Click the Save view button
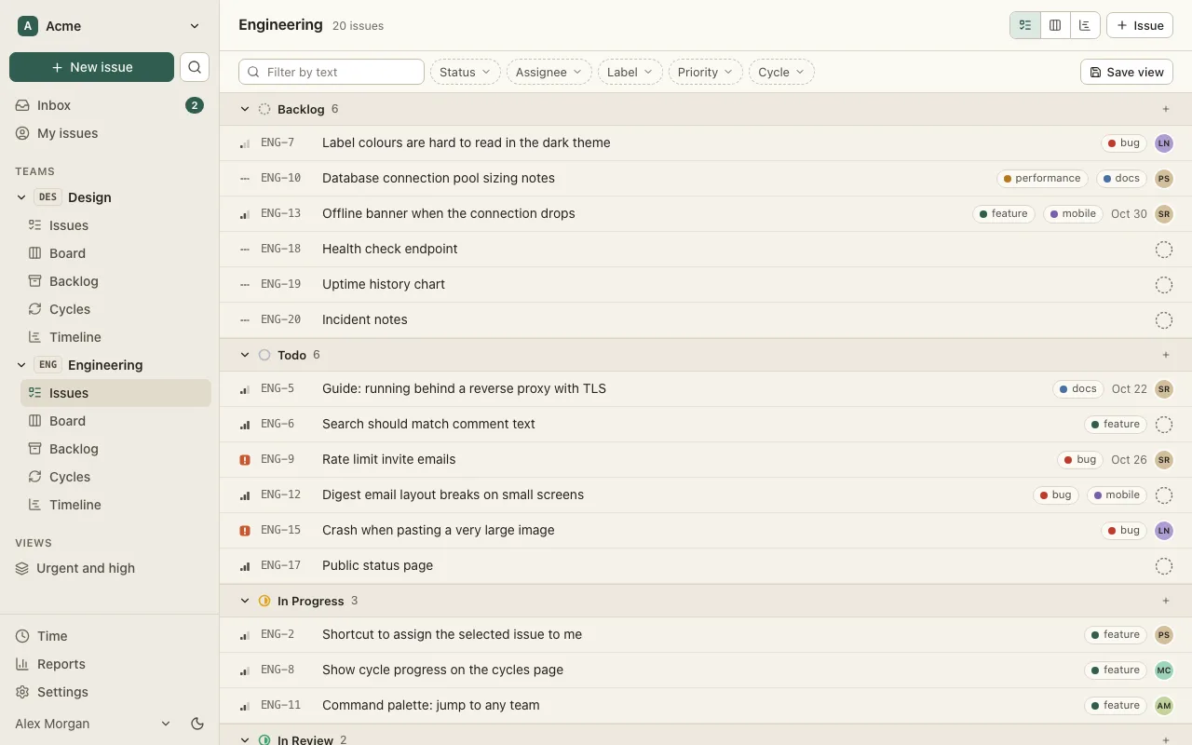 coord(1127,72)
